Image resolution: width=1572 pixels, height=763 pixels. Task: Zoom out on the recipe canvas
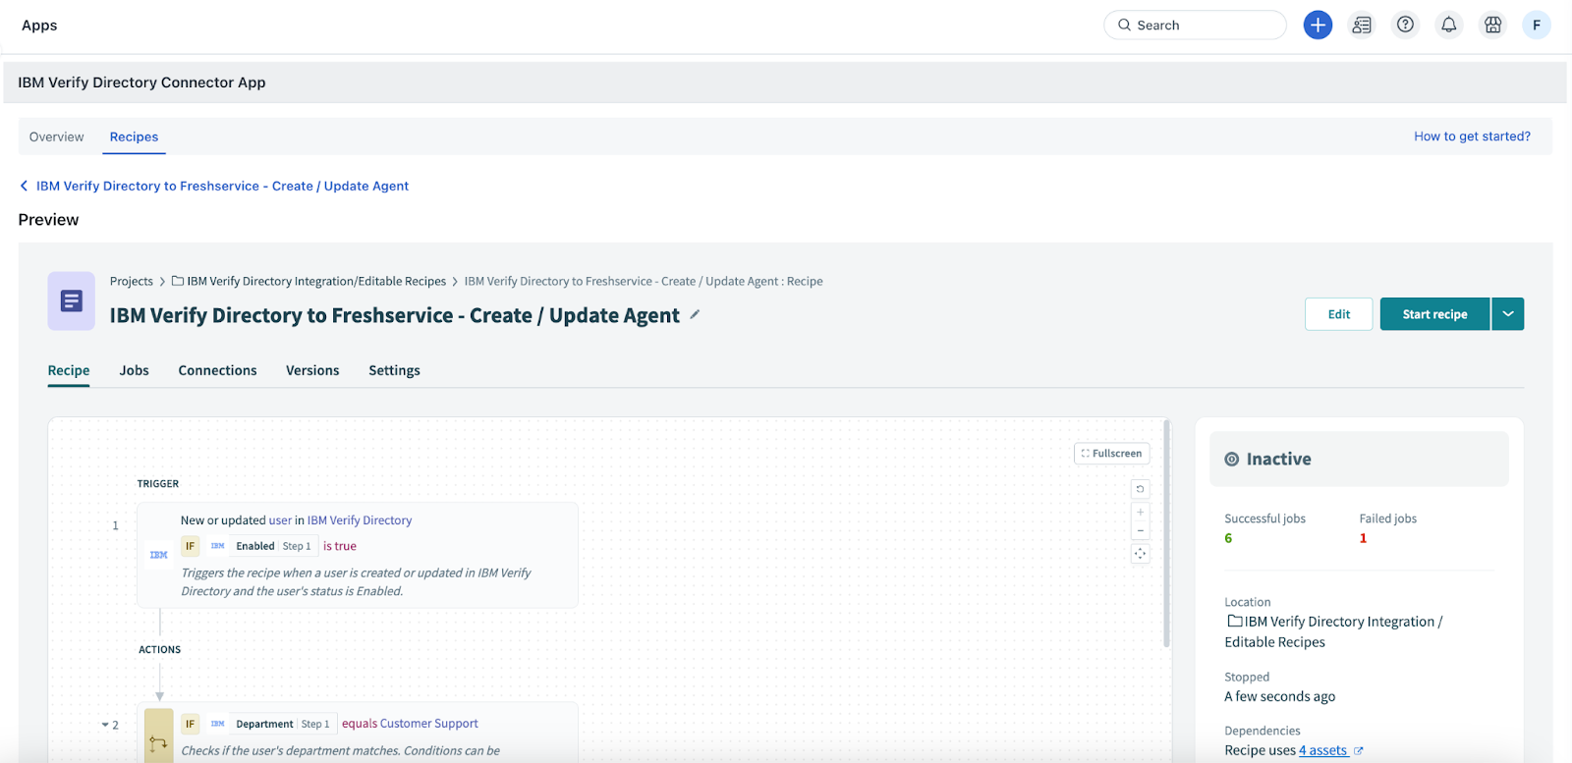1140,530
